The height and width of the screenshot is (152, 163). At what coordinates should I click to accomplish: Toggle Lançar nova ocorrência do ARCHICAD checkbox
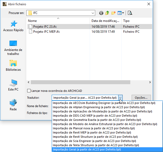(x=29, y=91)
